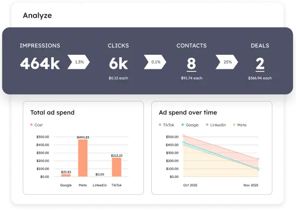Select the 464k impressions value
296x211 pixels.
40,64
